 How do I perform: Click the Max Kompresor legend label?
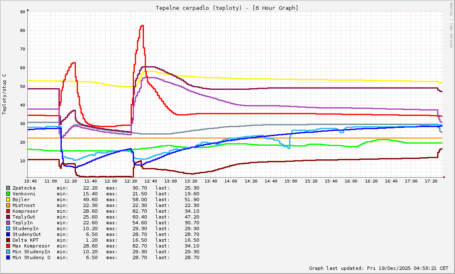[x=31, y=246]
